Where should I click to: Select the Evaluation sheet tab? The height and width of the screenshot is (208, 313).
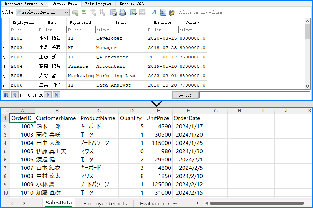pos(154,203)
